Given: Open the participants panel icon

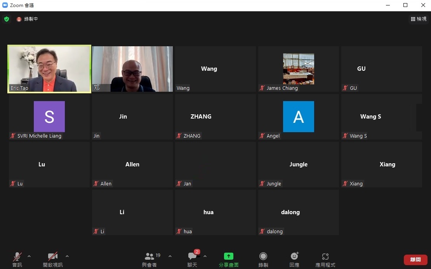Looking at the screenshot, I should [149, 256].
